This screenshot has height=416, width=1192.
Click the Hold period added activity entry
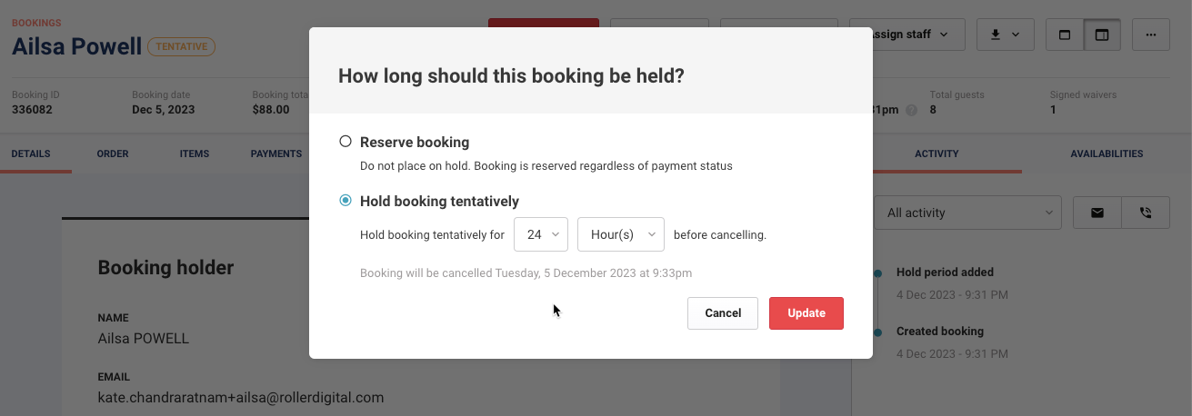(945, 272)
